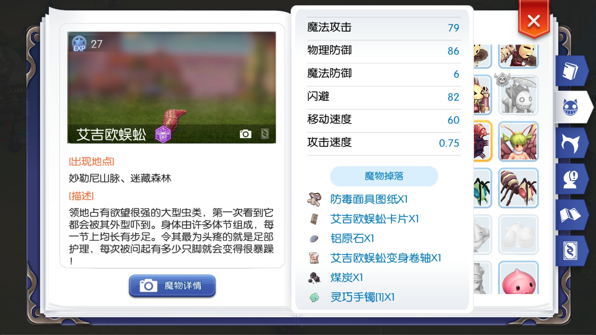Image resolution: width=596 pixels, height=335 pixels.
Task: Tap the purple hexagon badge beside monster name
Action: [x=163, y=134]
